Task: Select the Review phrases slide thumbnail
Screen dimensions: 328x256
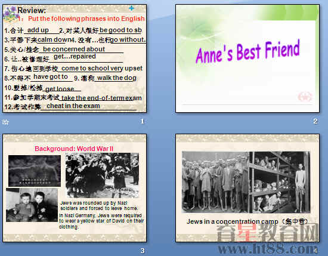Action: click(x=75, y=58)
